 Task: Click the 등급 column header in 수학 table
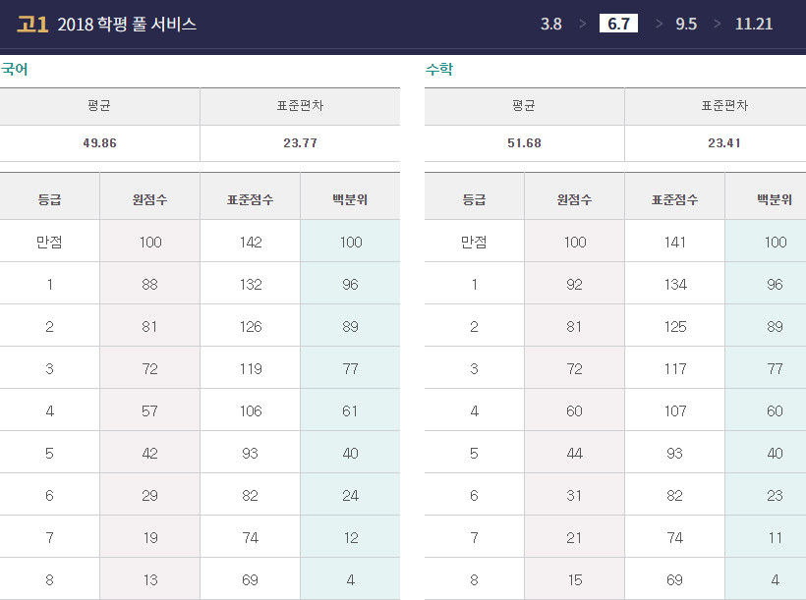click(x=474, y=199)
